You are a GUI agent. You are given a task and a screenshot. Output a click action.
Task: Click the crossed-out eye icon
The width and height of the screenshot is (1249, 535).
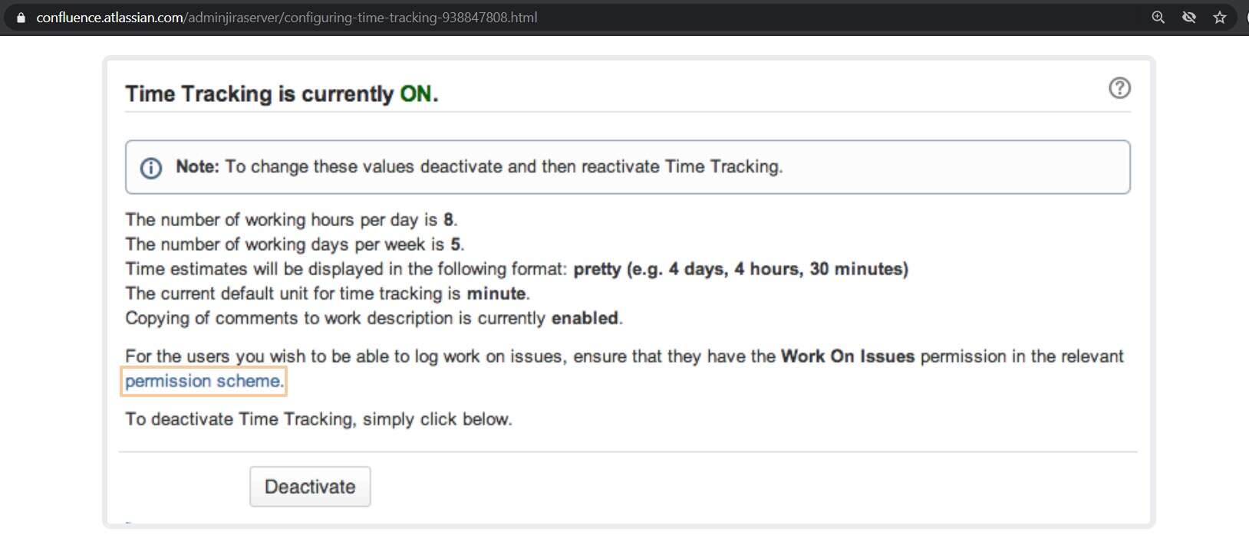tap(1189, 18)
